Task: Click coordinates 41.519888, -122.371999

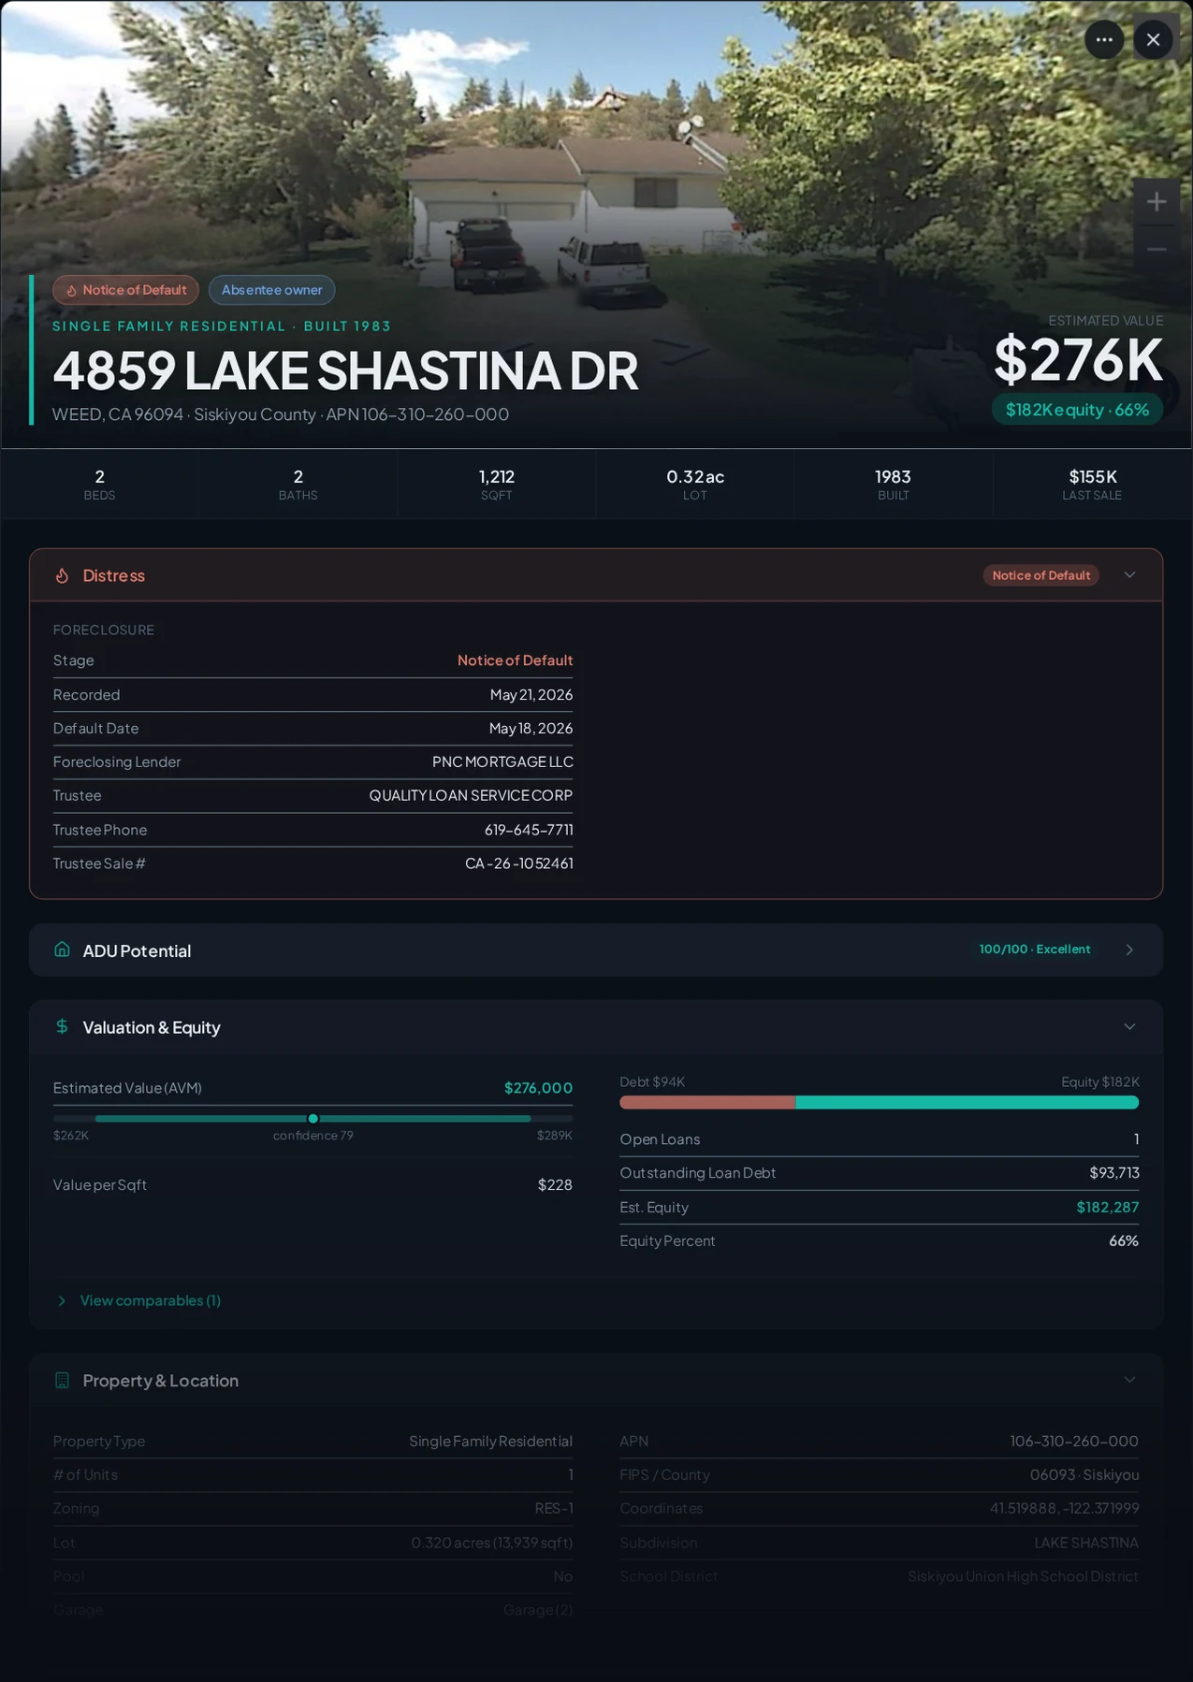Action: [x=1065, y=1508]
